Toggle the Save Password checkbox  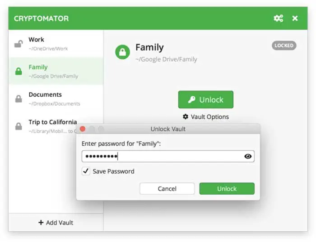tap(85, 171)
